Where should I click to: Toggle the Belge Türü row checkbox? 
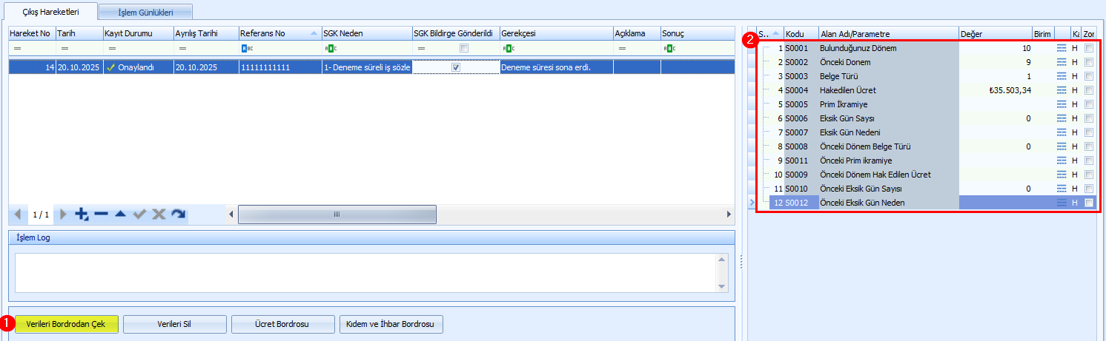pyautogui.click(x=1088, y=76)
